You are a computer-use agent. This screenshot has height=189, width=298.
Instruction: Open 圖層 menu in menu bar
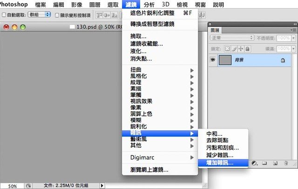pyautogui.click(x=95, y=4)
